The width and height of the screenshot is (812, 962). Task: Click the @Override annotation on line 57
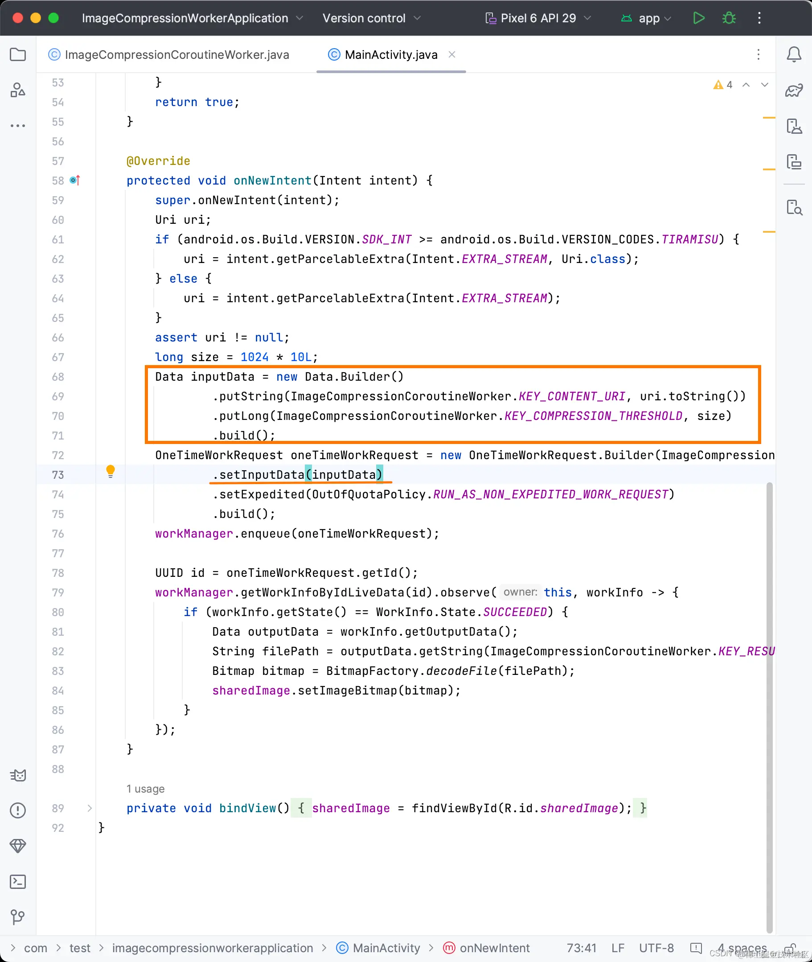click(158, 161)
